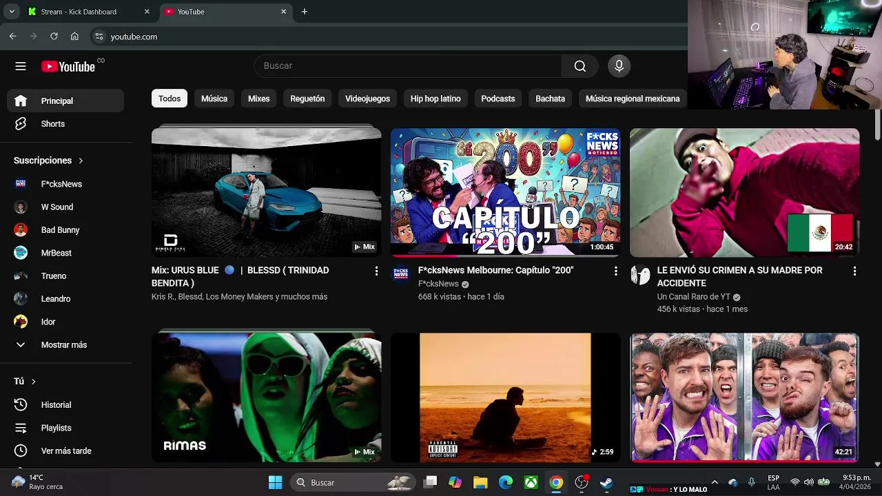
Task: Open Un Canal Raro de YT avatar
Action: 640,274
